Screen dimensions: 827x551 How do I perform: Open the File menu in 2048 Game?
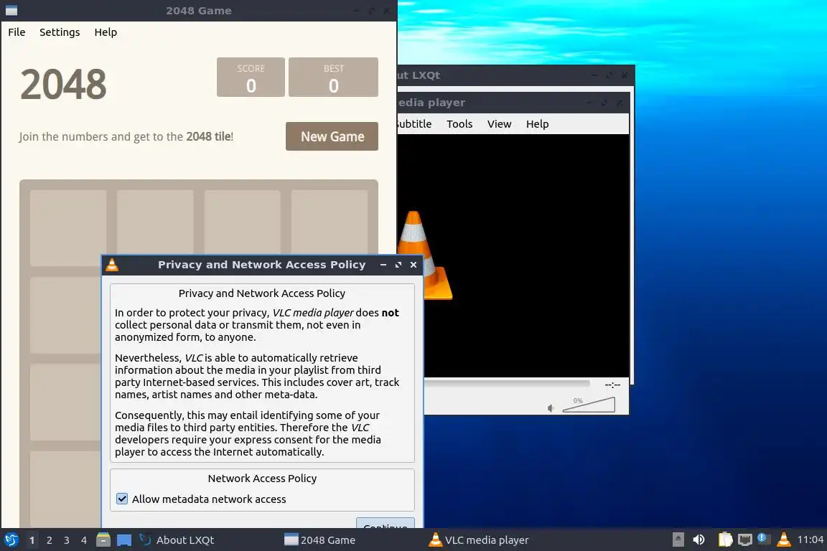coord(17,32)
